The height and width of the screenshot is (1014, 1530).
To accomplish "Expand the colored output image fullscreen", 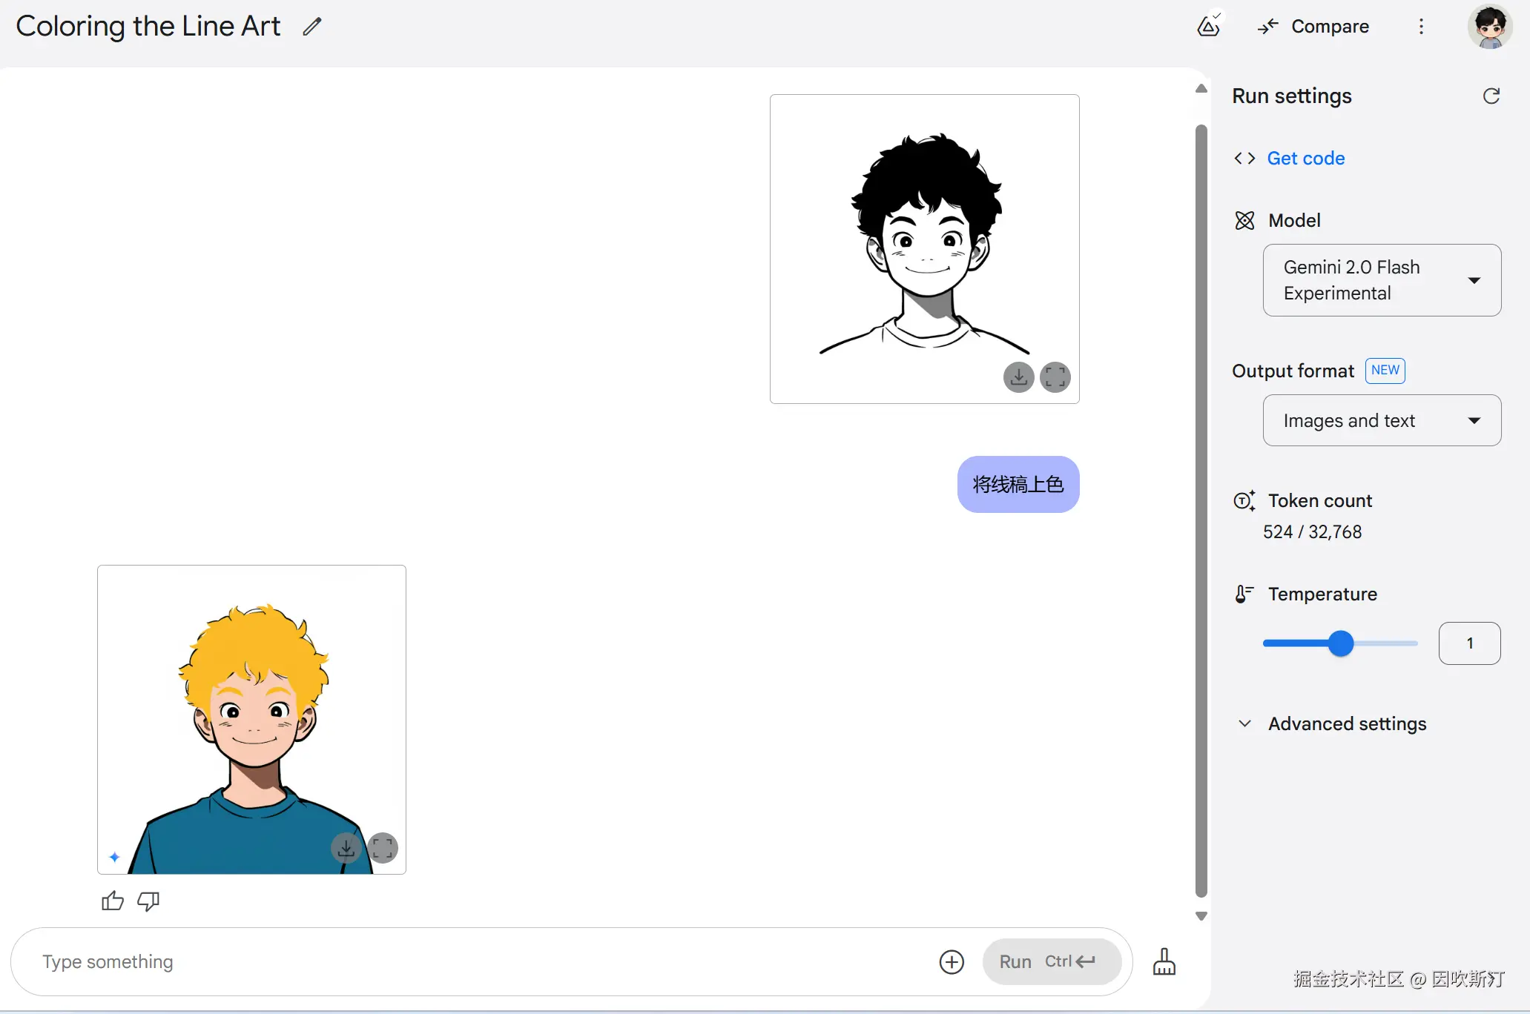I will (383, 848).
